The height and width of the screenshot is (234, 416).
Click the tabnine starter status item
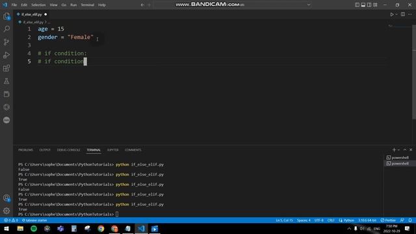pos(34,220)
